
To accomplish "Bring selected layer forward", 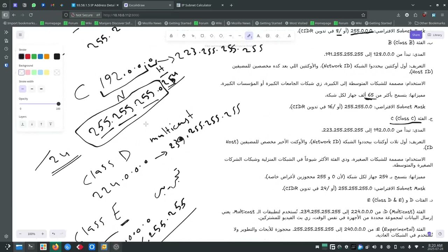I will point(41,124).
